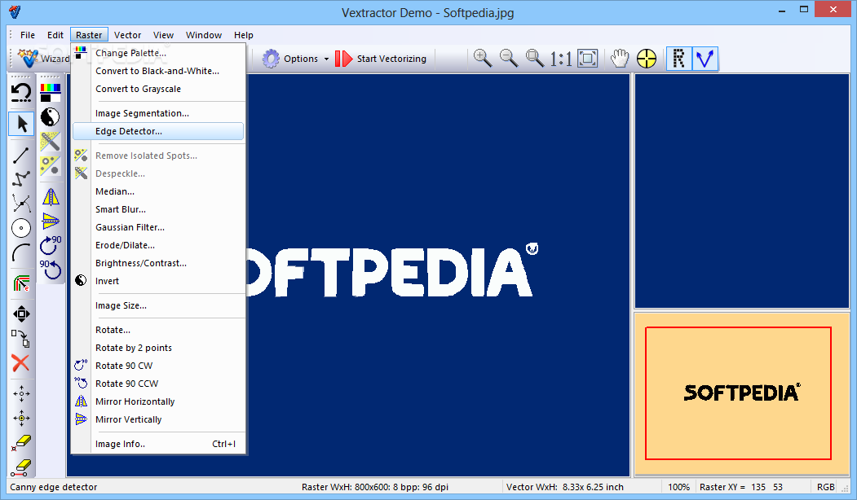Choose Brightness/Contrast... entry
Viewport: 857px width, 500px height.
tap(158, 263)
